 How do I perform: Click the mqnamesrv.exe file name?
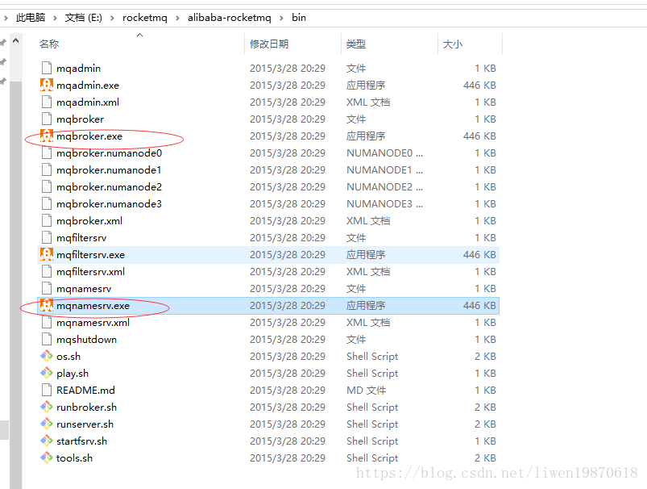pyautogui.click(x=93, y=306)
